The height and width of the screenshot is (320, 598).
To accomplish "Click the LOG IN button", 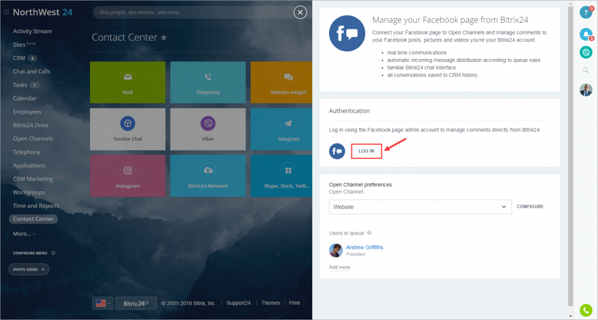I will [367, 151].
